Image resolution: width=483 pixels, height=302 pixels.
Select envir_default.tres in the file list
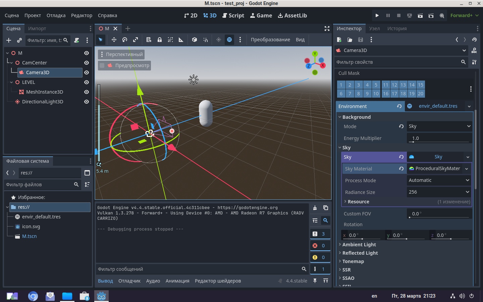[41, 217]
